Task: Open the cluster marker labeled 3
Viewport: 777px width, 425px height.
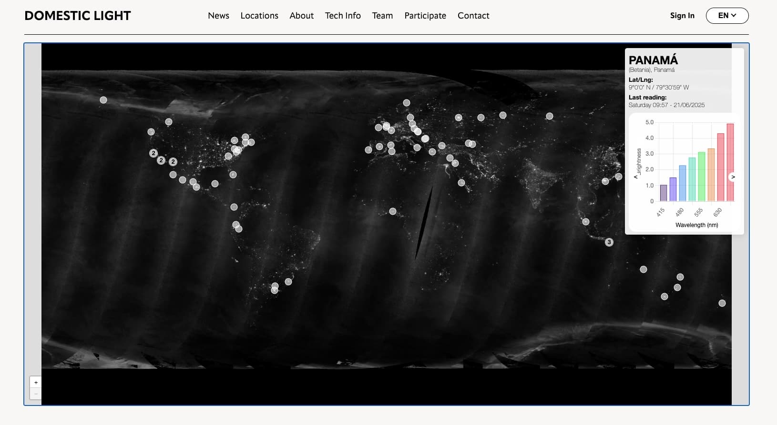Action: tap(609, 242)
